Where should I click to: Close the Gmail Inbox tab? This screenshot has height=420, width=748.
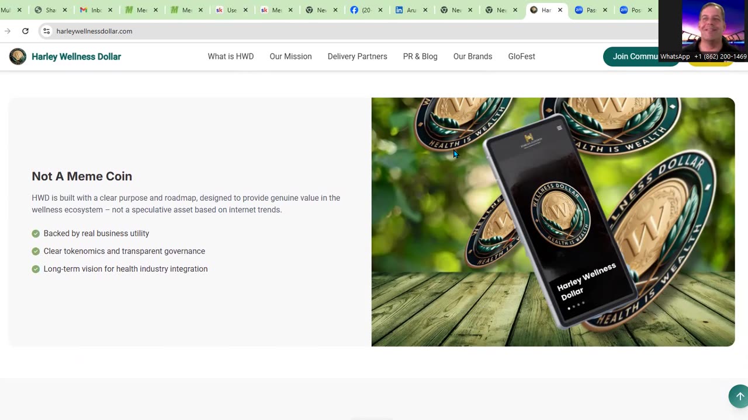(x=110, y=10)
